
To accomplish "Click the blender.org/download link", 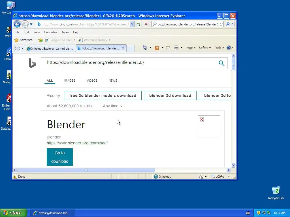I will (77, 143).
